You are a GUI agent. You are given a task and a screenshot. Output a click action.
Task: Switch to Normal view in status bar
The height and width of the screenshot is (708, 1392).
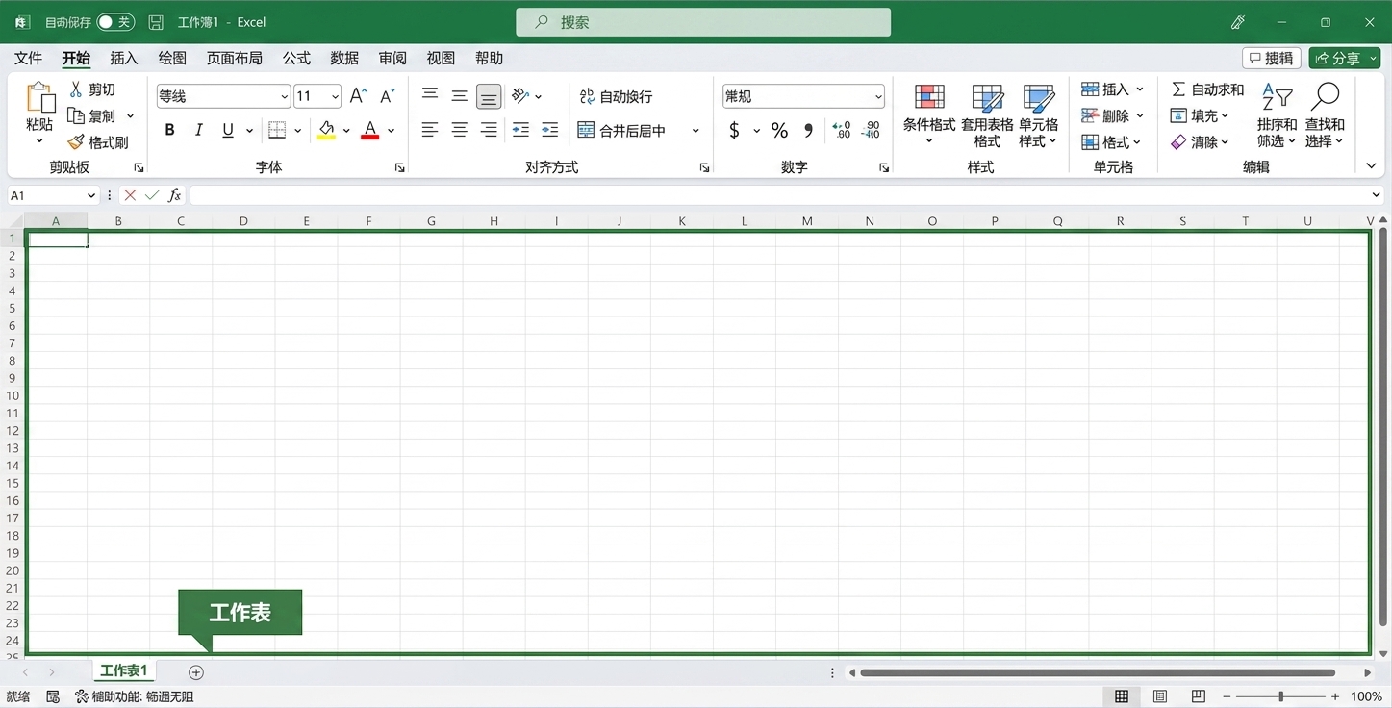click(1122, 696)
